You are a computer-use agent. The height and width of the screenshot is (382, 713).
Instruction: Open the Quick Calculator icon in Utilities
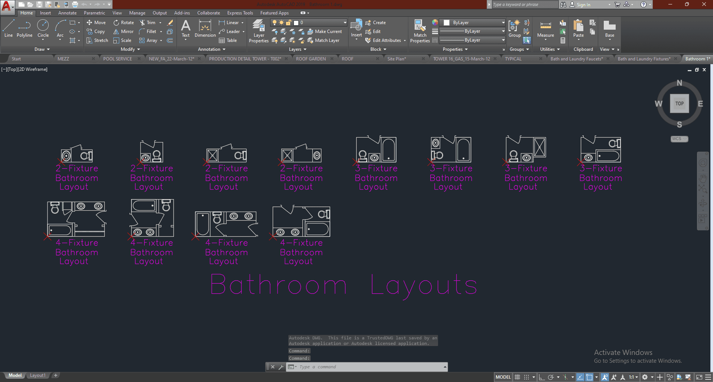(563, 40)
